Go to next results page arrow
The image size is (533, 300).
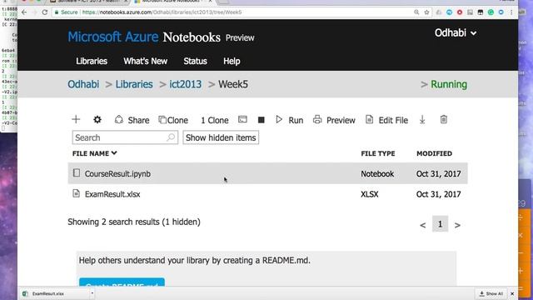coord(457,225)
